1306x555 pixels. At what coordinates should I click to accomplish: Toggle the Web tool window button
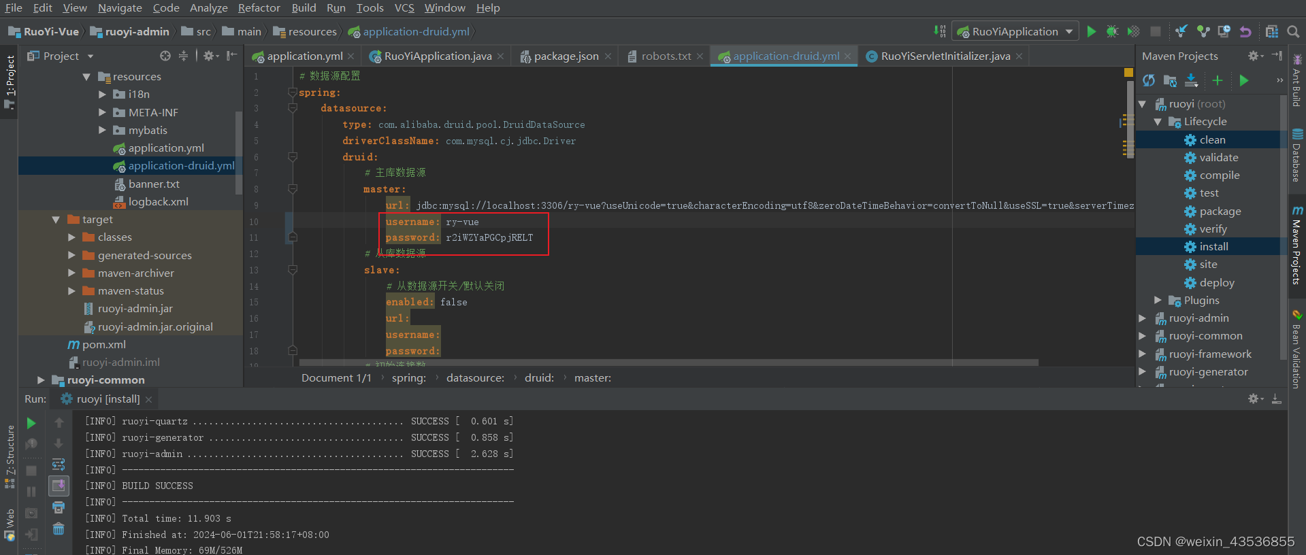pyautogui.click(x=10, y=524)
